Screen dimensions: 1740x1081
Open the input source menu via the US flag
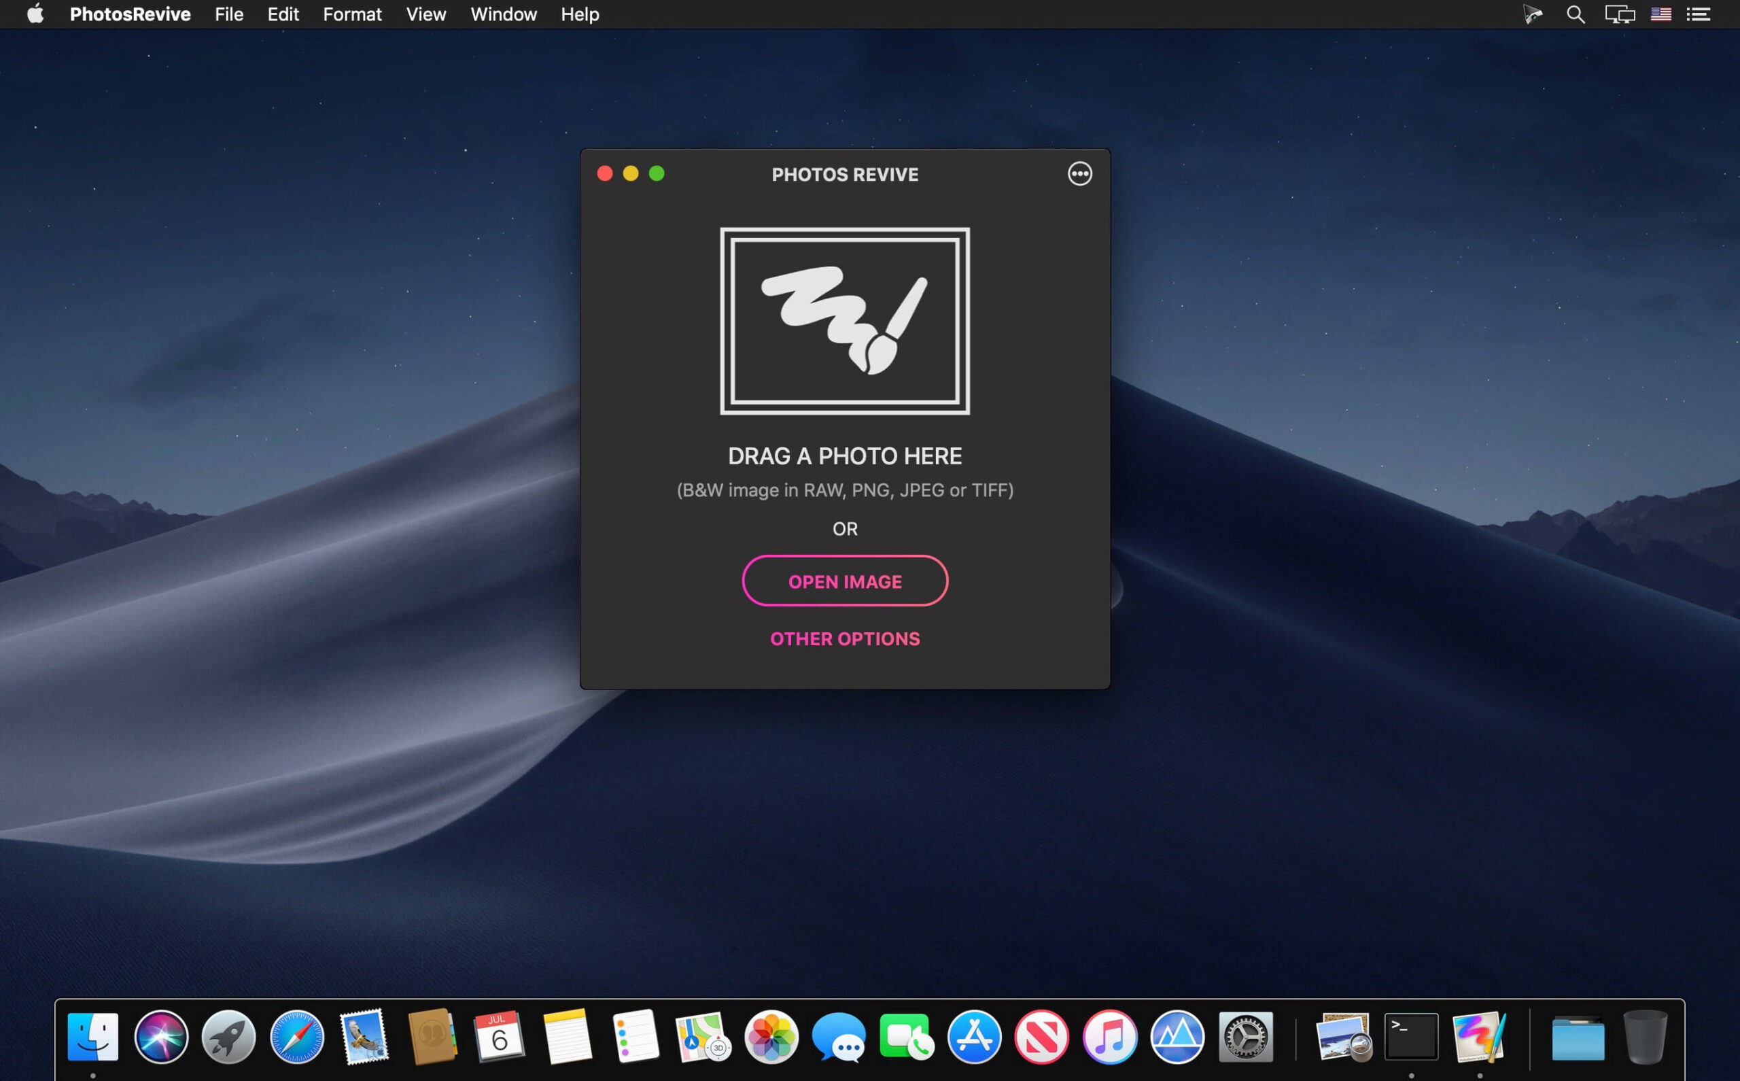pyautogui.click(x=1660, y=14)
